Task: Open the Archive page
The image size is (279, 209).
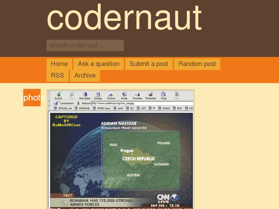Action: point(85,76)
